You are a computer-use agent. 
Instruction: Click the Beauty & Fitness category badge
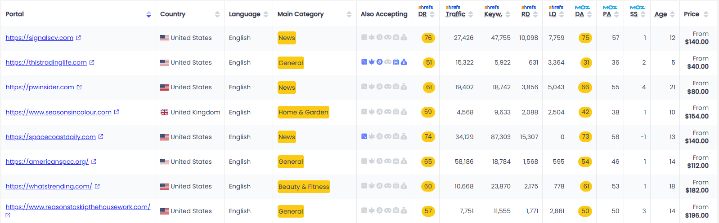pyautogui.click(x=304, y=187)
